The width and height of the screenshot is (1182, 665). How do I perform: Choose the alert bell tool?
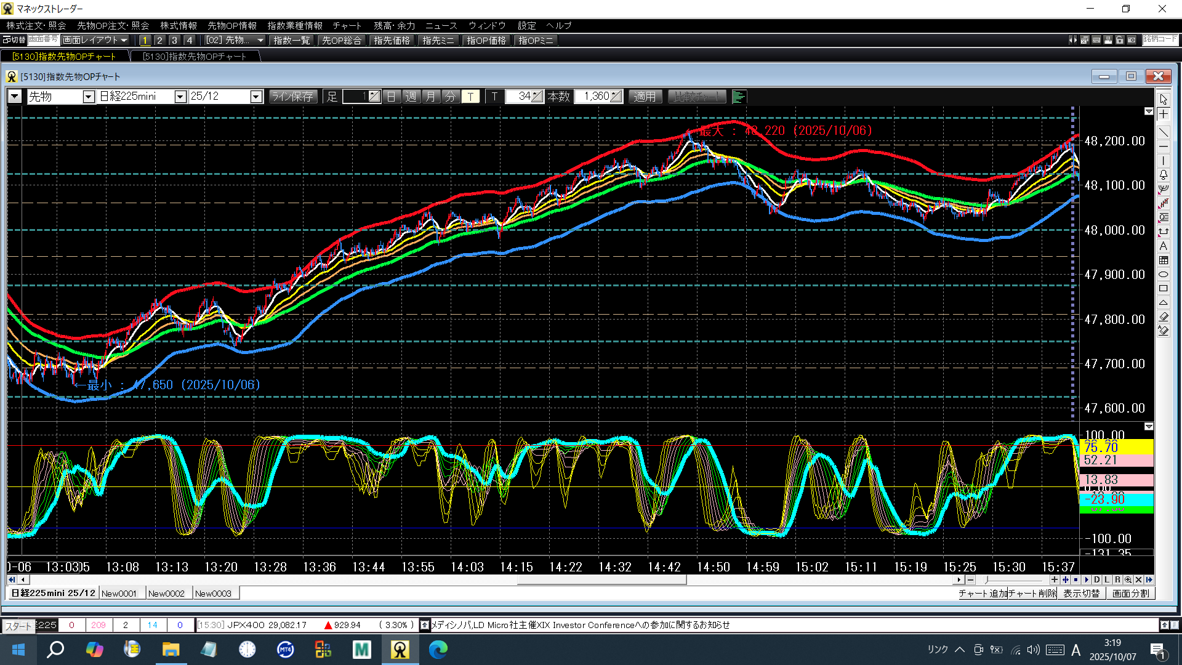pyautogui.click(x=1163, y=175)
